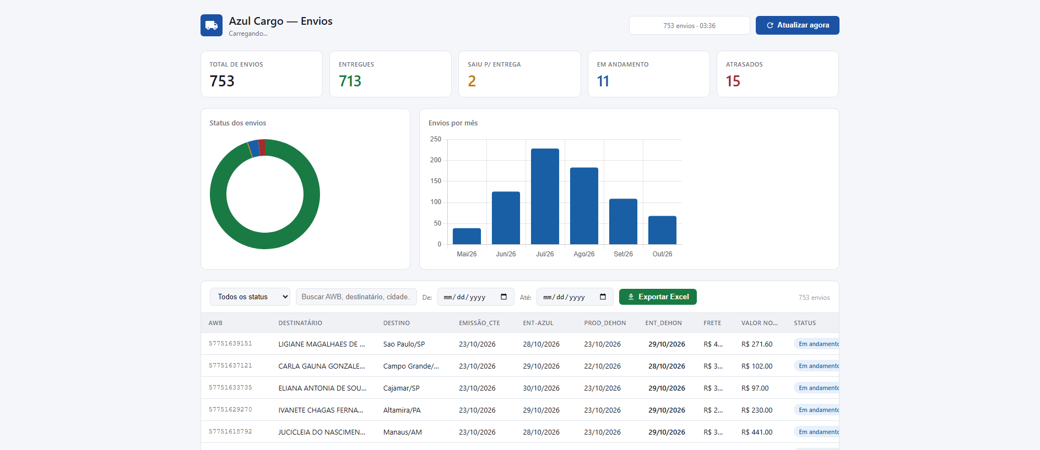The image size is (1040, 450).
Task: Click red Atrasados donut segment
Action: coord(262,147)
